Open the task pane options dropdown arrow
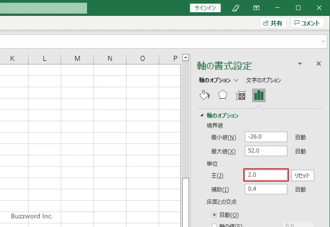The height and width of the screenshot is (227, 330). (x=300, y=64)
